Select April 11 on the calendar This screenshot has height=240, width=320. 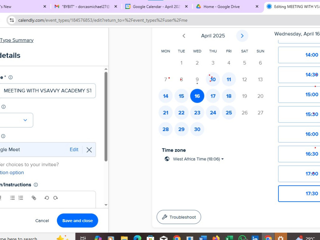pyautogui.click(x=229, y=79)
